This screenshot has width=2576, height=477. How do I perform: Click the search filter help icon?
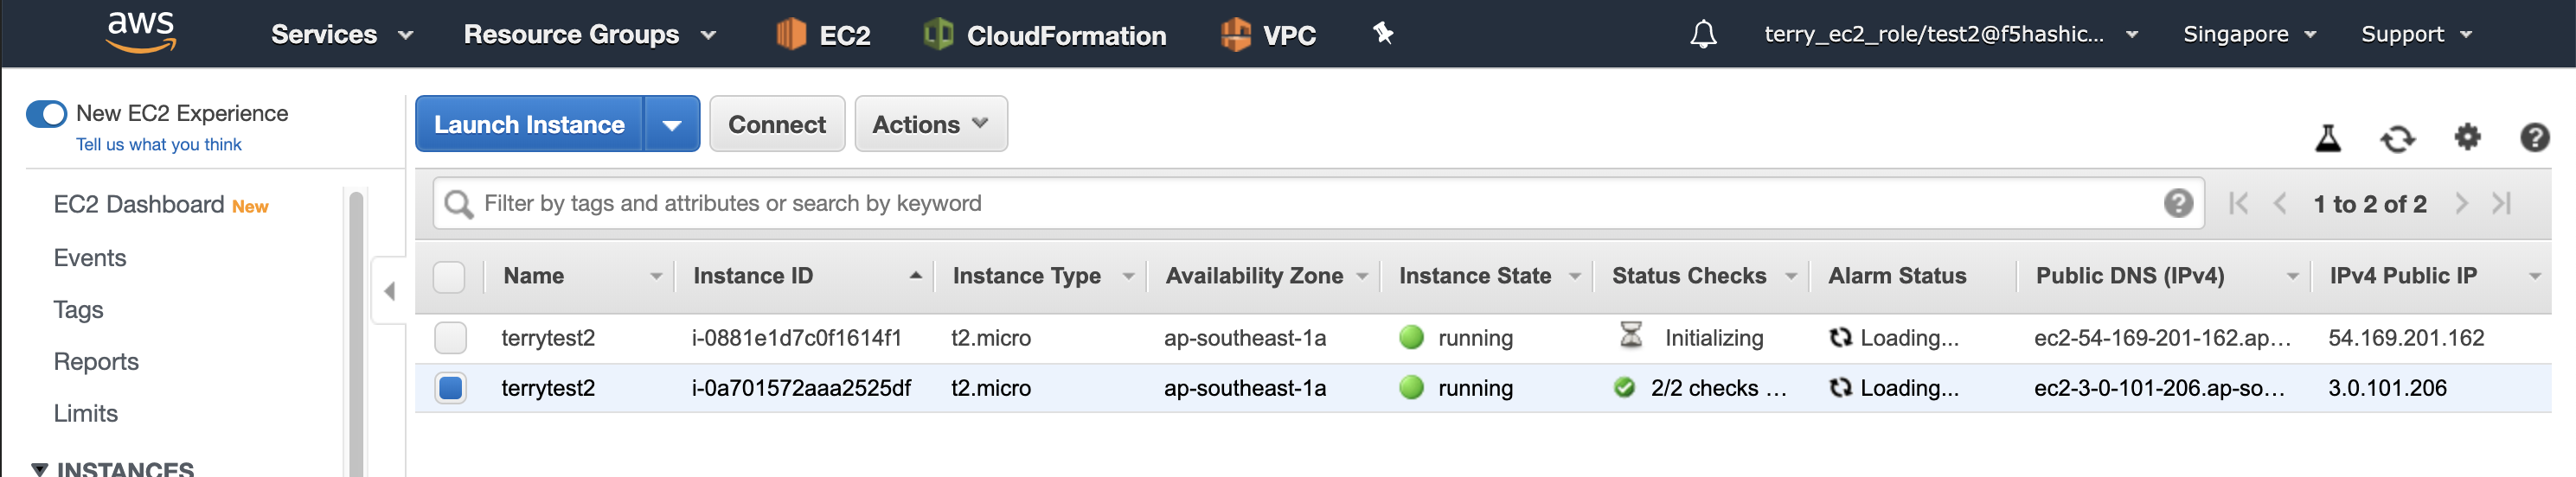[2178, 204]
